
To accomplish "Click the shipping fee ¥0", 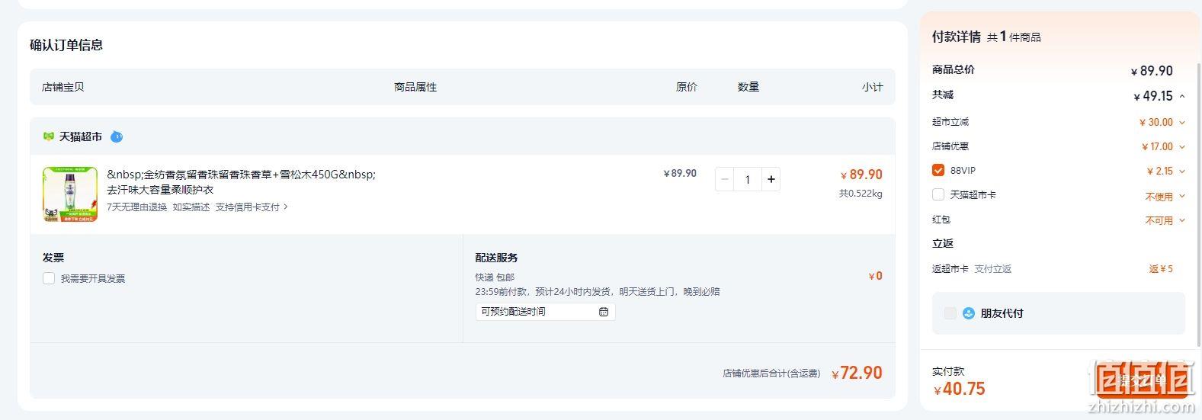I will (876, 276).
